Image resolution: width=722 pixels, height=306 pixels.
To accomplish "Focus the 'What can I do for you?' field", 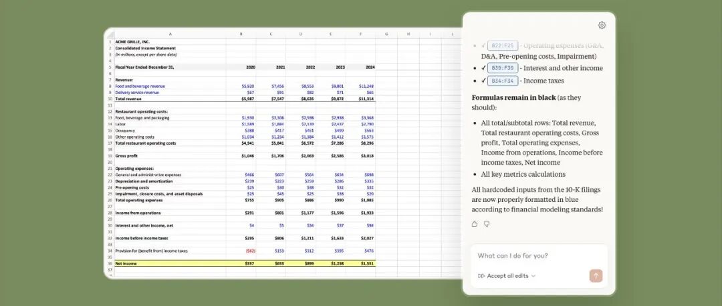I will 539,256.
